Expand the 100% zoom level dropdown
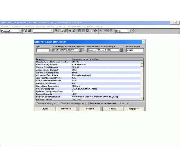180x167 pixels. [129, 31]
